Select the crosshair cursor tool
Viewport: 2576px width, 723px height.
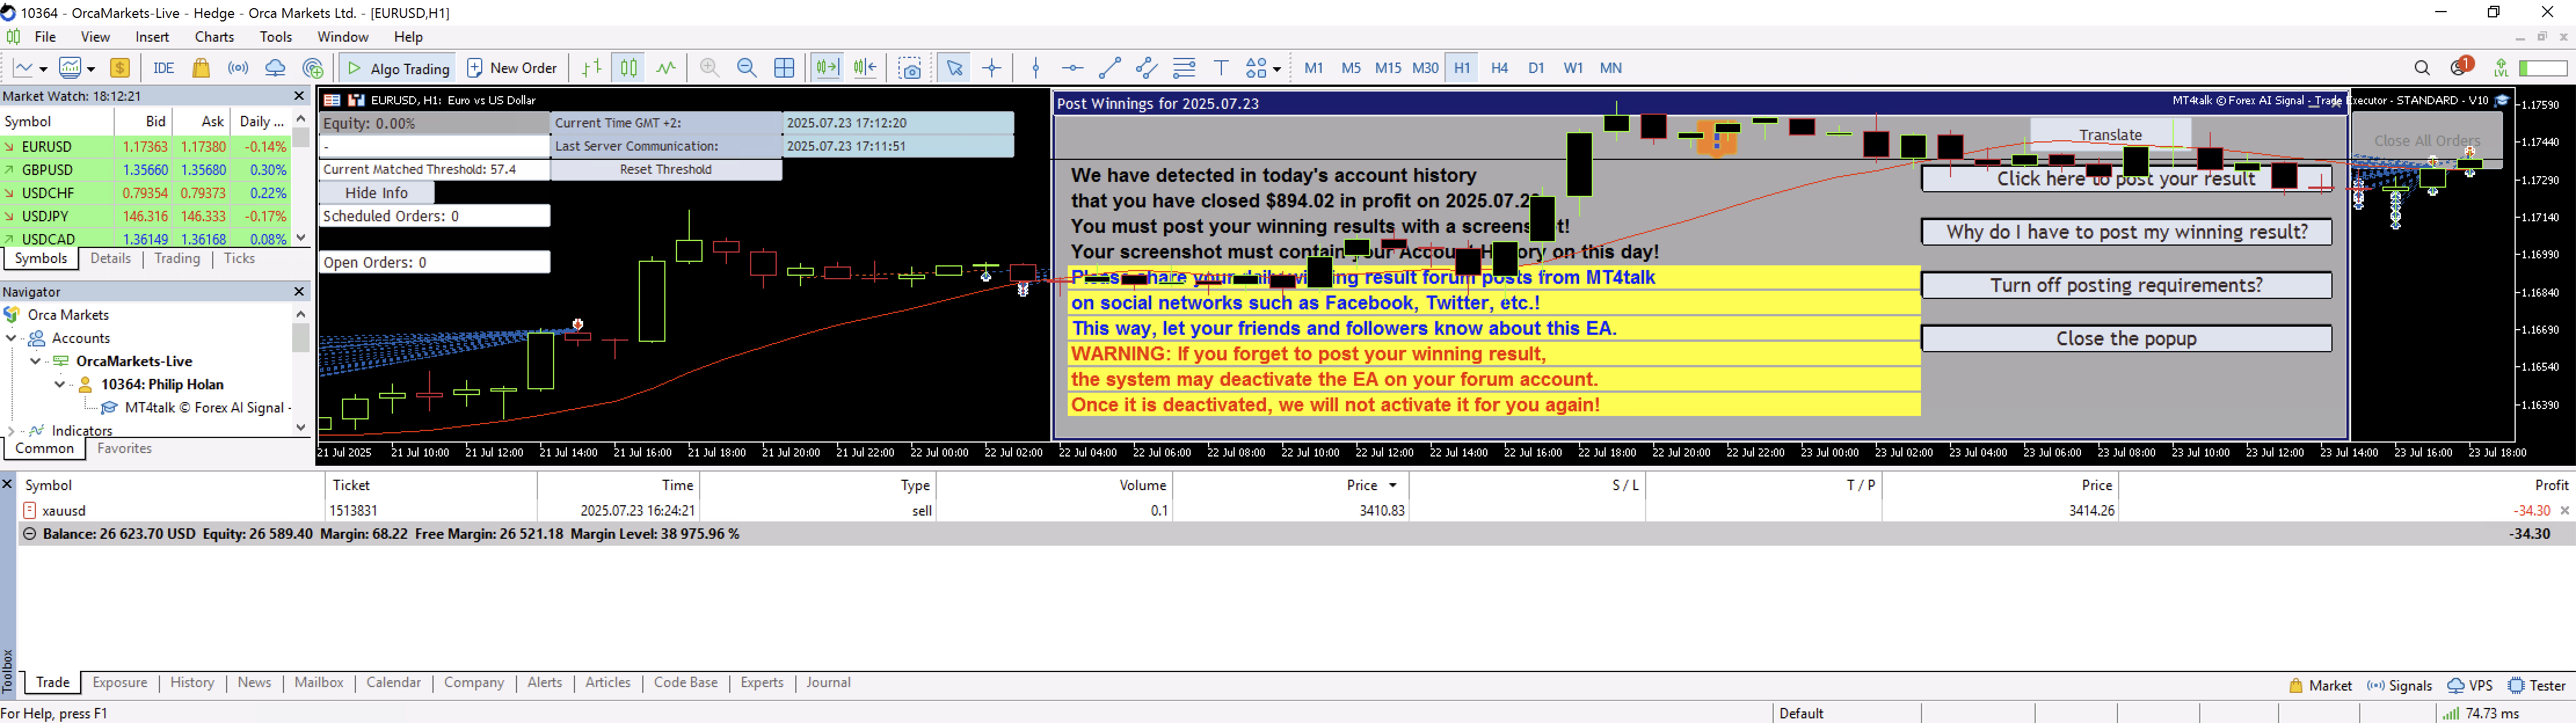pos(992,68)
